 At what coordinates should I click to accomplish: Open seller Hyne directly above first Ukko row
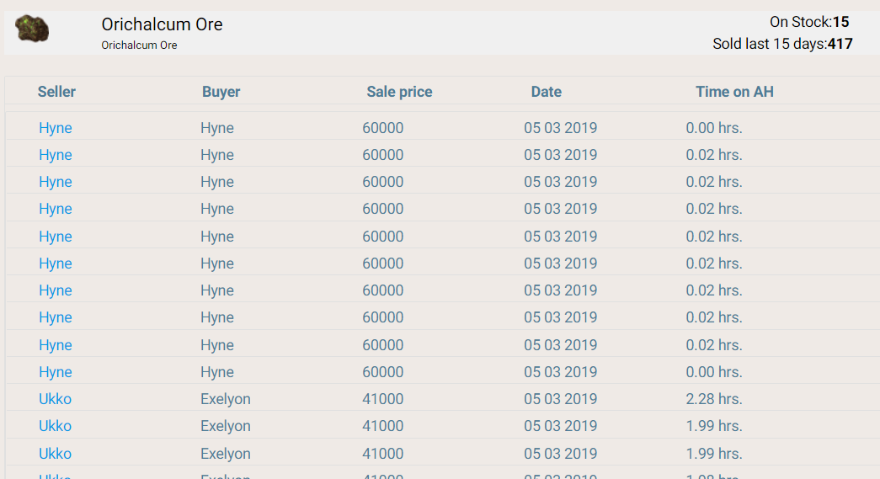[x=56, y=372]
